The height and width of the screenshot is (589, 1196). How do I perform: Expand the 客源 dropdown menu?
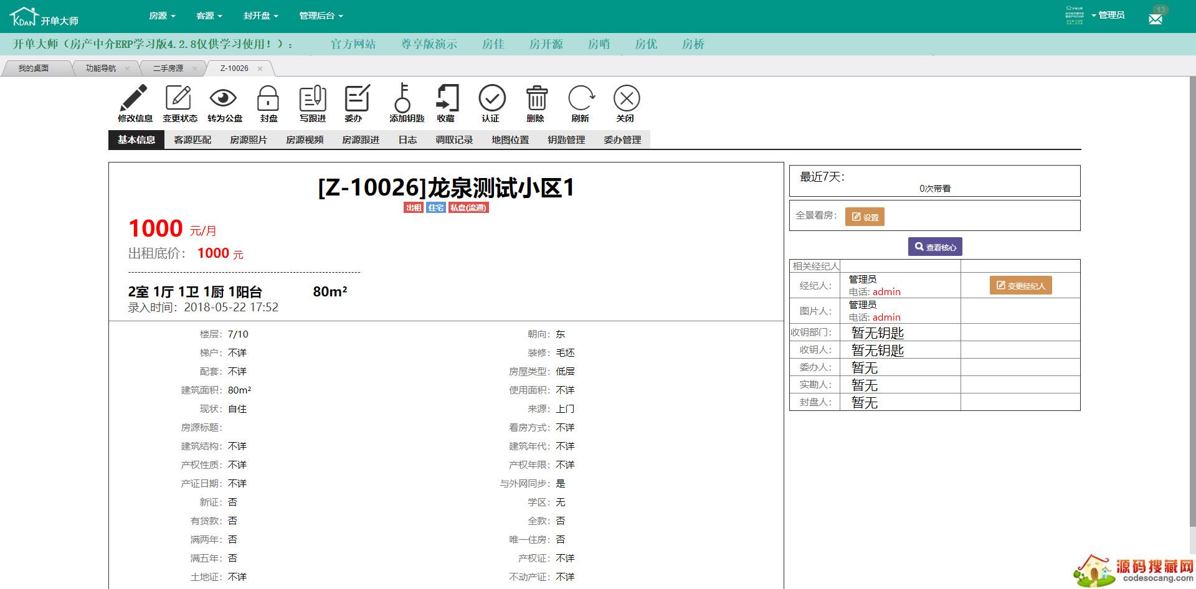click(x=209, y=16)
